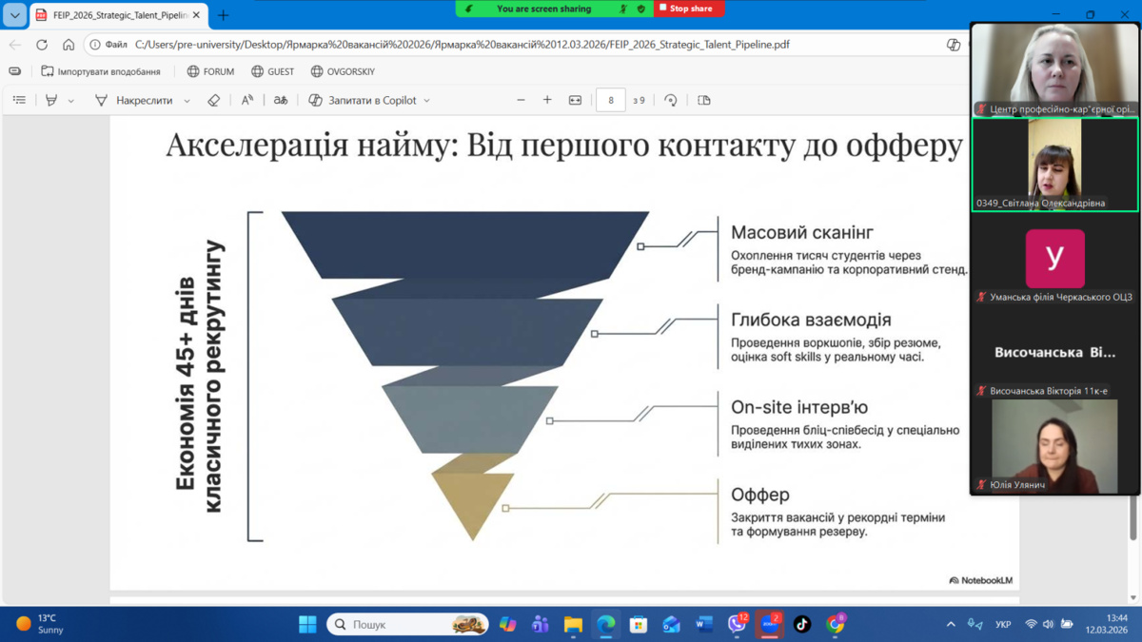The image size is (1142, 642).
Task: Expand the Запитати в Copilot dropdown
Action: [426, 101]
